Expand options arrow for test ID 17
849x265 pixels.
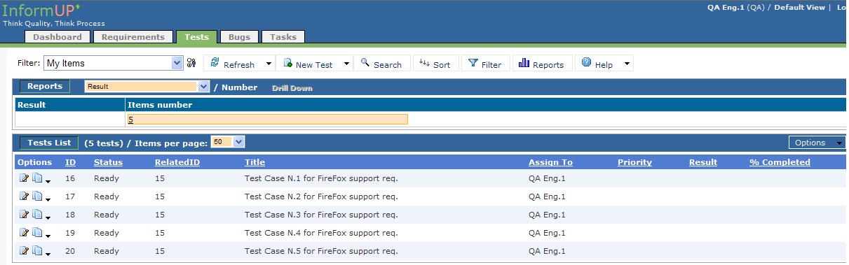pos(48,199)
